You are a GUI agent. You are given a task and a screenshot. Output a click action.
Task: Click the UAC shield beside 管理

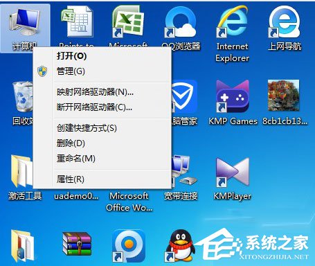pyautogui.click(x=42, y=71)
